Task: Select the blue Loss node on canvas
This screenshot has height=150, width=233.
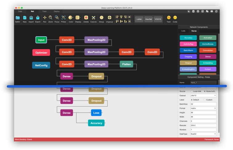Action: 96,113
